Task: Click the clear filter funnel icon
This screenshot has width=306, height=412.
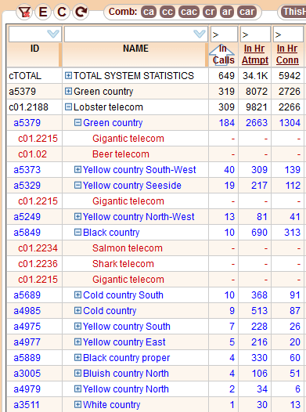Action: tap(24, 12)
